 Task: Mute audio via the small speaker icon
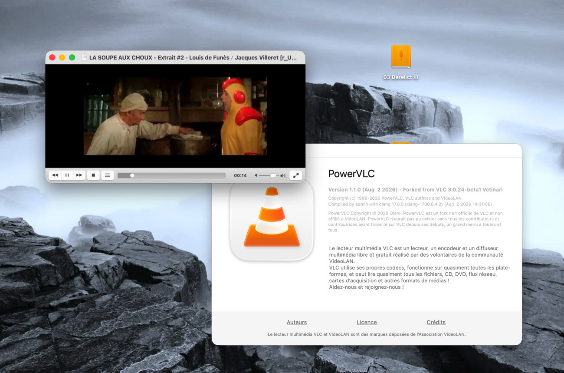click(x=256, y=175)
